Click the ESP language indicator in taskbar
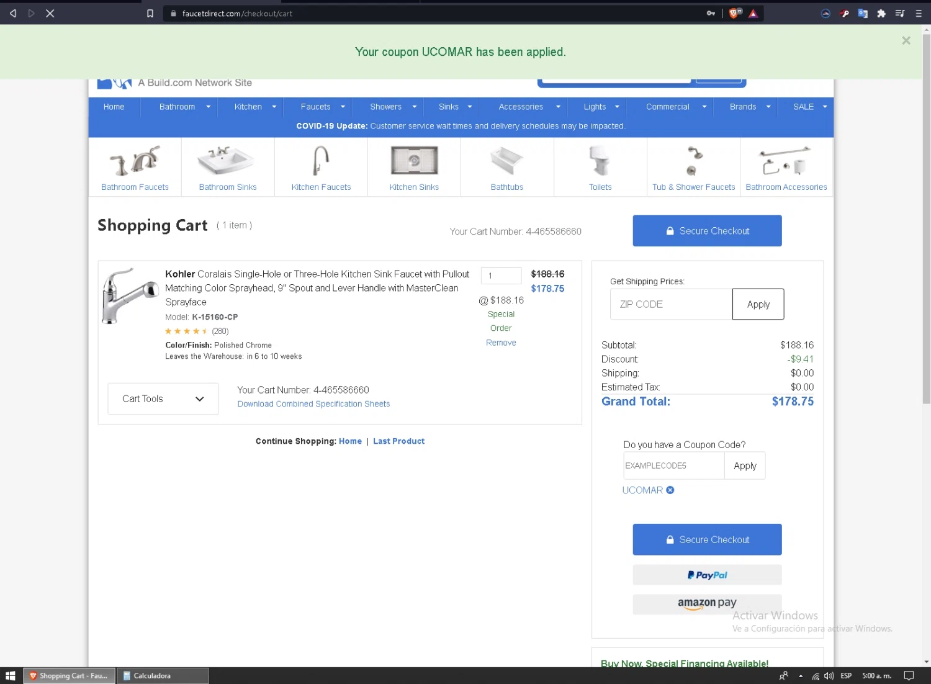931x684 pixels. pyautogui.click(x=846, y=676)
